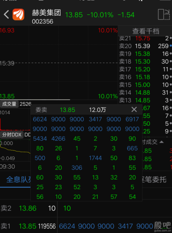The height and width of the screenshot is (233, 172).
Task: Select the 卖15 row at 15.00
Action: [x=145, y=85]
